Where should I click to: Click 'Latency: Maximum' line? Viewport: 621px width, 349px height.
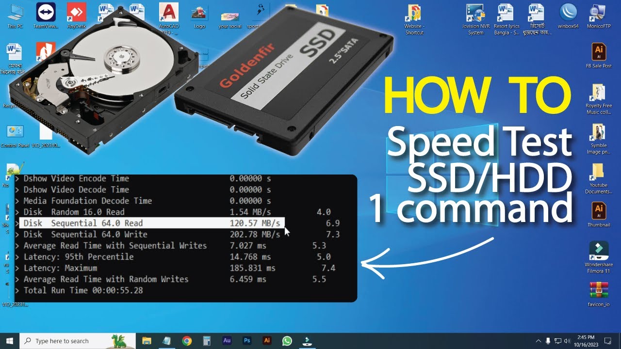pyautogui.click(x=60, y=268)
